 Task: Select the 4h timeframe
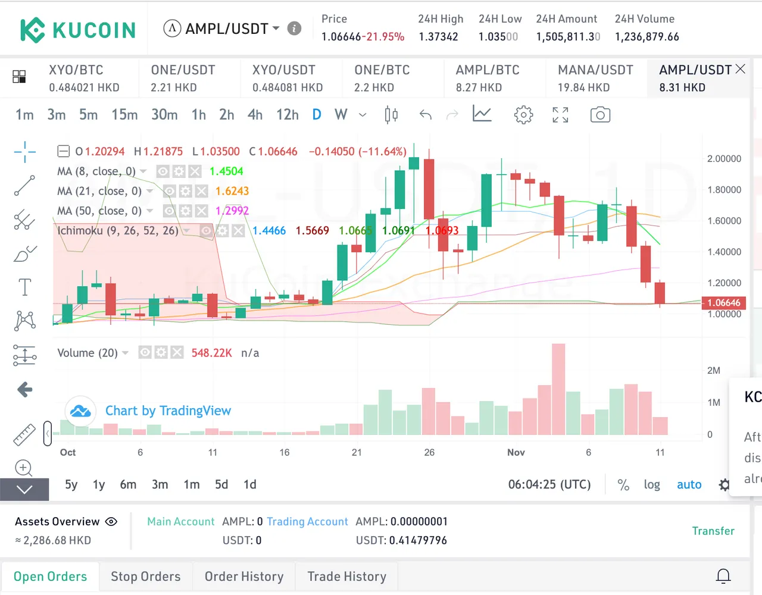pos(255,115)
